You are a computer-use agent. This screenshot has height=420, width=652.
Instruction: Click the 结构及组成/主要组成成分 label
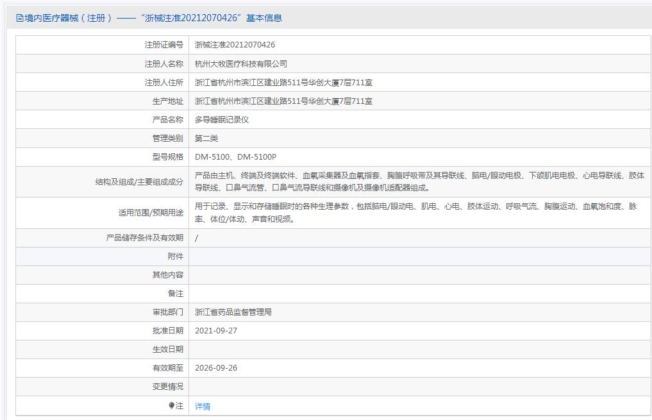pos(139,181)
